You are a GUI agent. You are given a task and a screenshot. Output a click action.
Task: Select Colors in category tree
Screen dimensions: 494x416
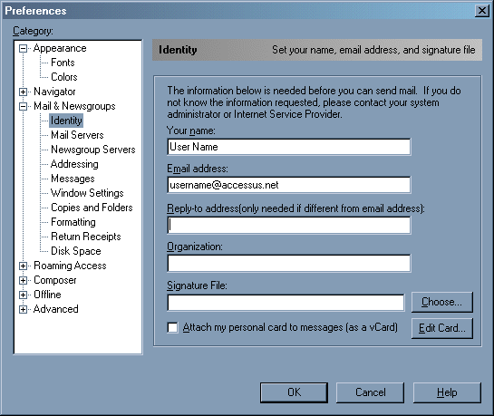pyautogui.click(x=64, y=77)
